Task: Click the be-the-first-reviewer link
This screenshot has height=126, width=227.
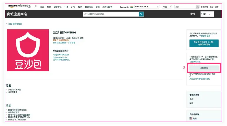Action: pyautogui.click(x=64, y=43)
